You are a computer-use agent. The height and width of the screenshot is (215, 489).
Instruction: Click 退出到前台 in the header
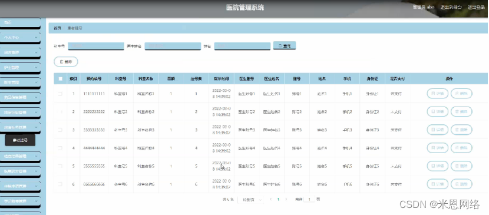(451, 7)
